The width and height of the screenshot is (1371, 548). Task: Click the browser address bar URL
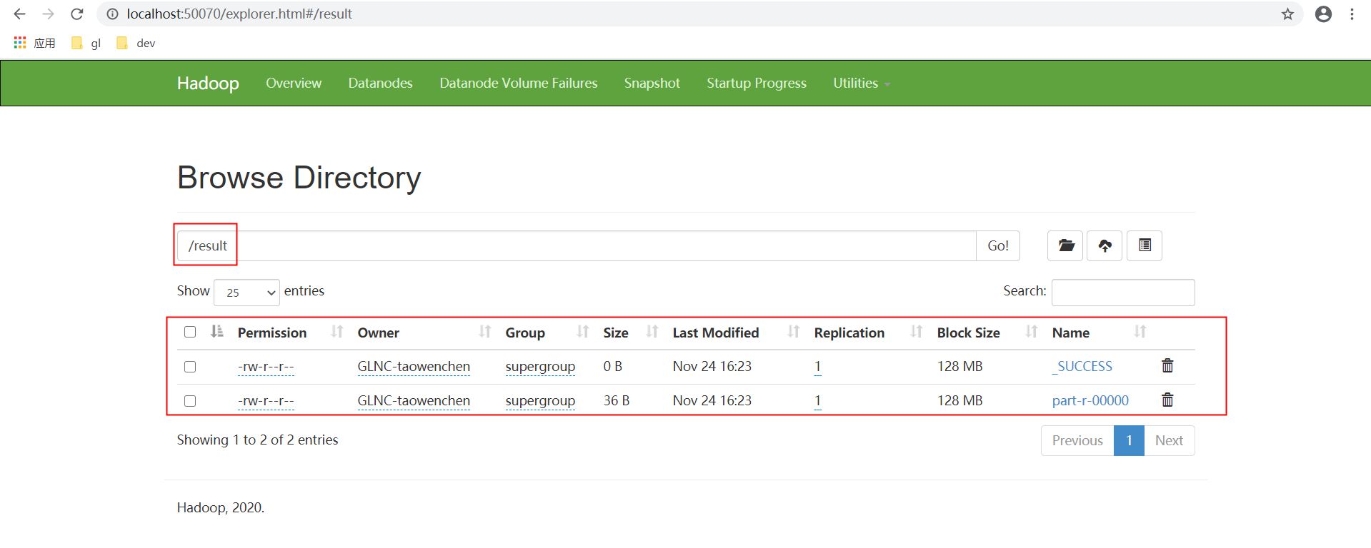[239, 14]
